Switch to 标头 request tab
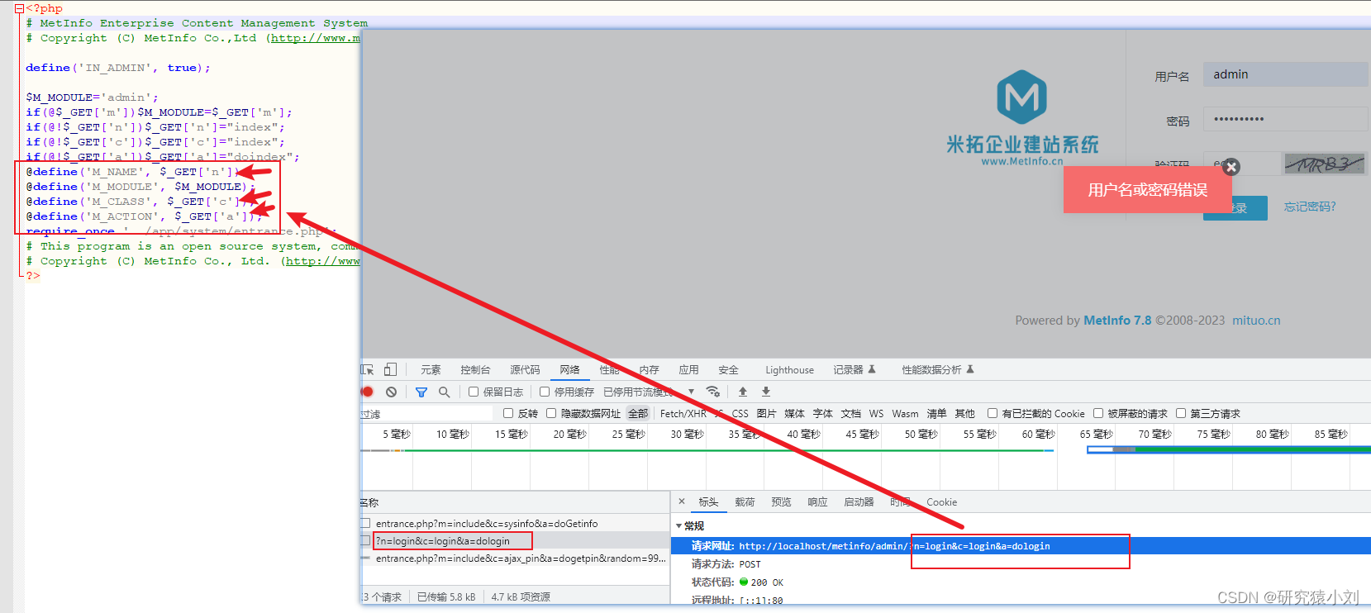1371x613 pixels. (x=708, y=502)
